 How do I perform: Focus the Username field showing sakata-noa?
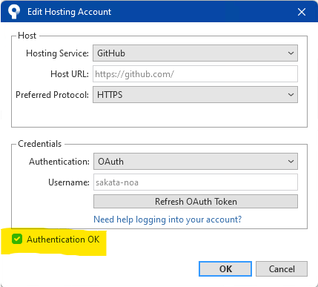point(196,182)
